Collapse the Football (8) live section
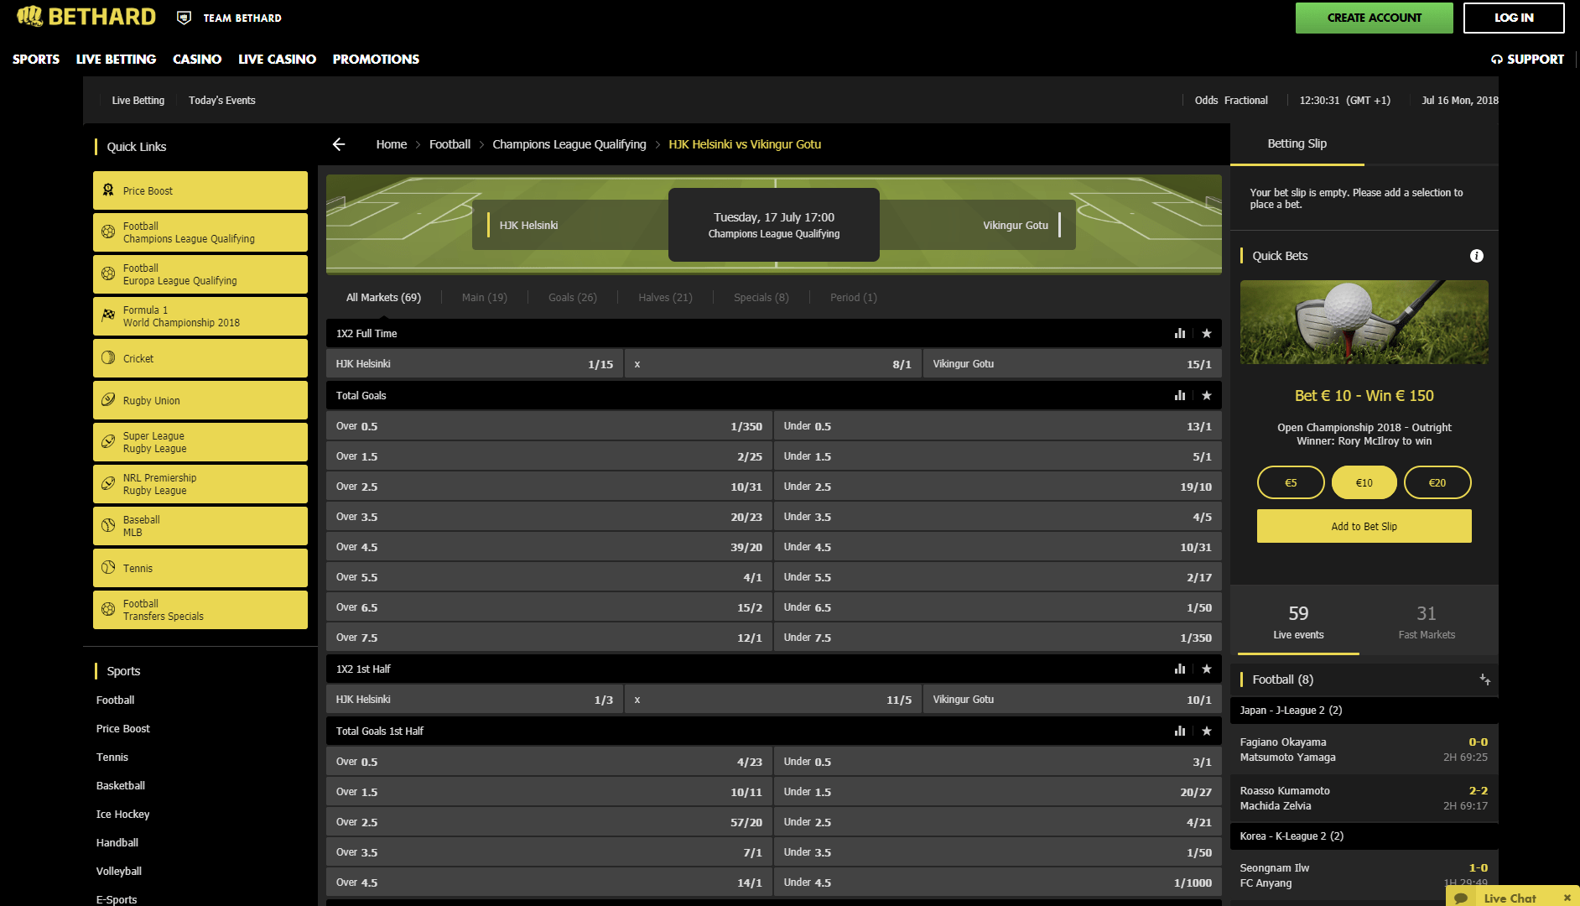Viewport: 1580px width, 906px height. tap(1484, 679)
